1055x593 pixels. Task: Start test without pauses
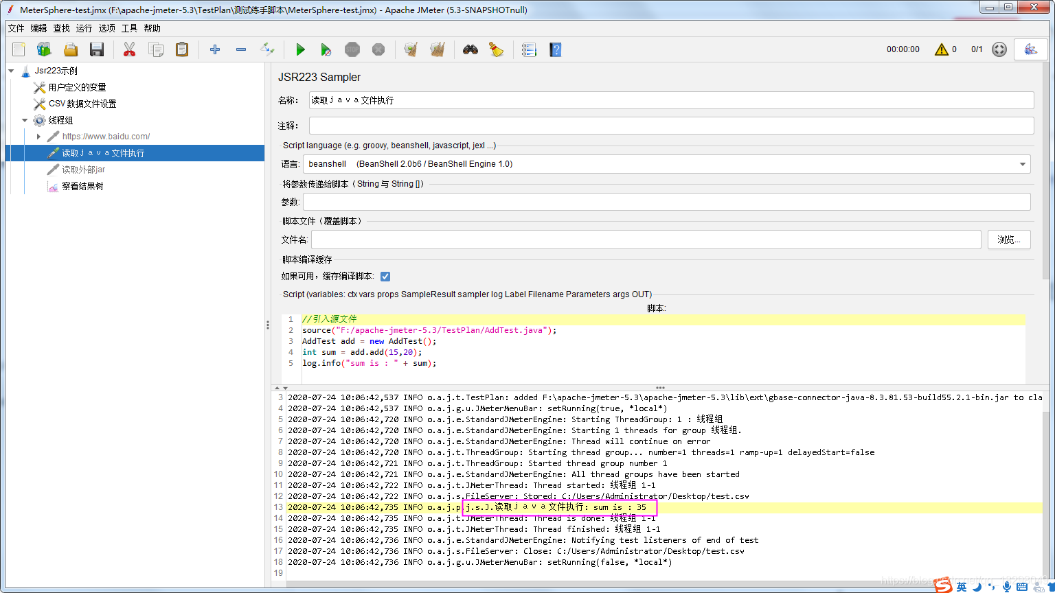[x=326, y=49]
